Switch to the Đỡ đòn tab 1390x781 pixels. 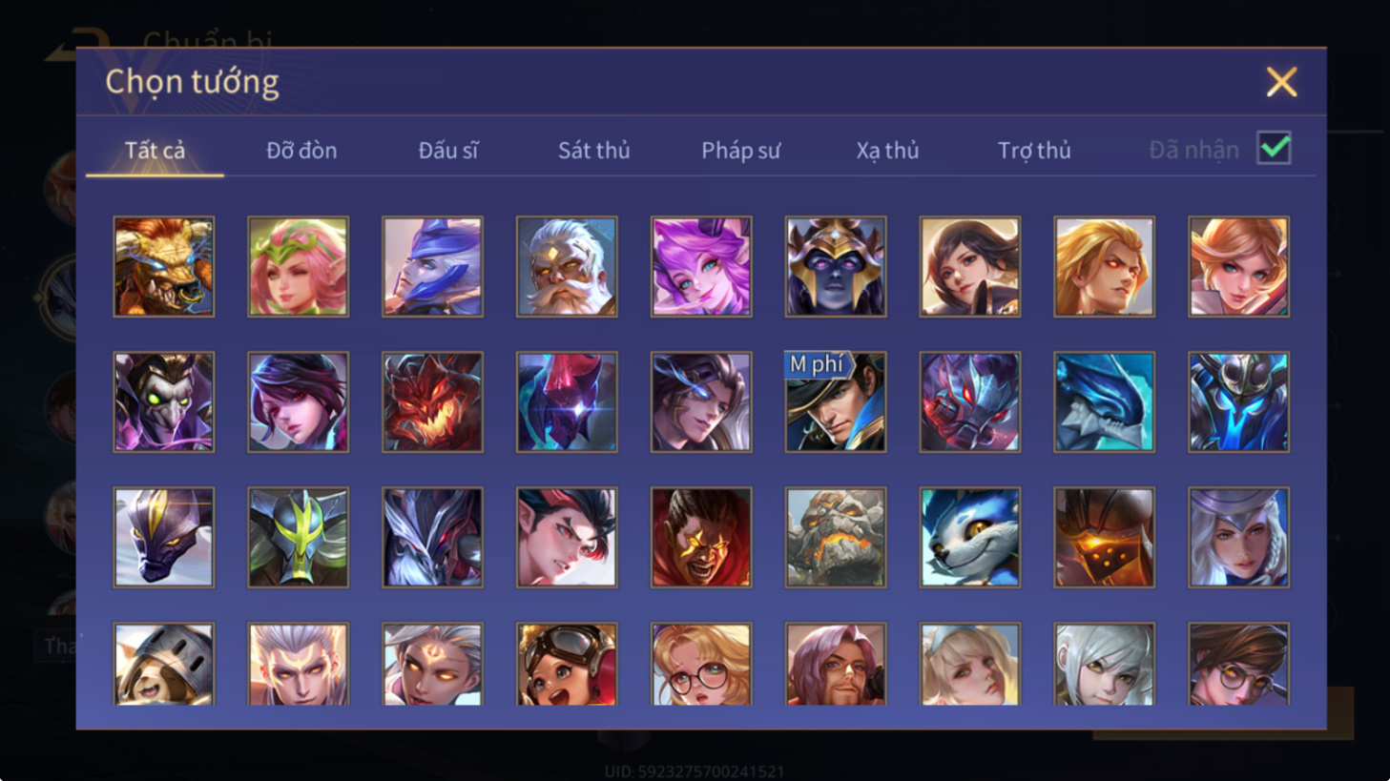pyautogui.click(x=301, y=150)
